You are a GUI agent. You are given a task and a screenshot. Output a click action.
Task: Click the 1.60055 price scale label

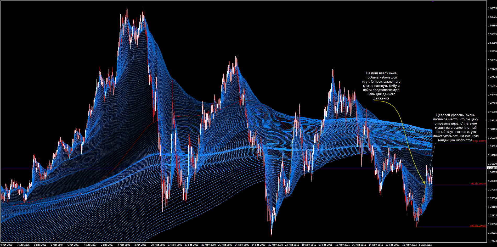[x=492, y=8]
